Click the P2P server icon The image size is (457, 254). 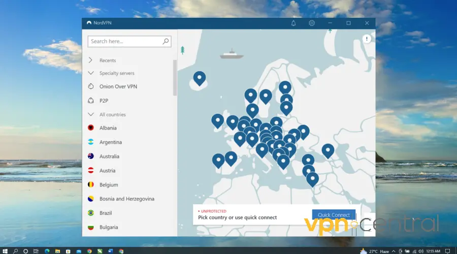[91, 101]
